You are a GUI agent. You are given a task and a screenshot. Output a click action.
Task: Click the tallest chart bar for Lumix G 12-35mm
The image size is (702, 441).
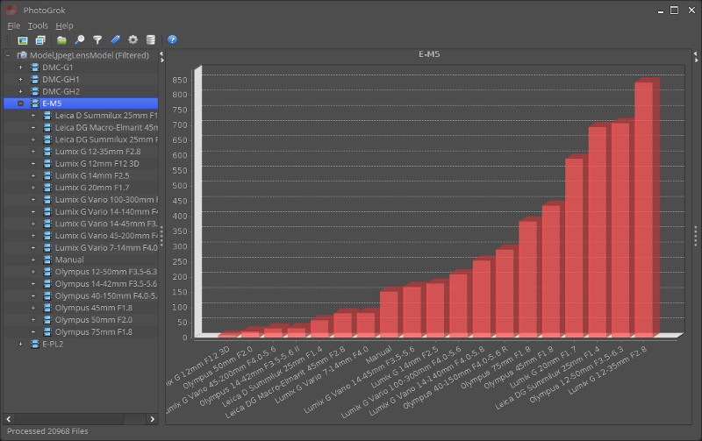coord(643,209)
